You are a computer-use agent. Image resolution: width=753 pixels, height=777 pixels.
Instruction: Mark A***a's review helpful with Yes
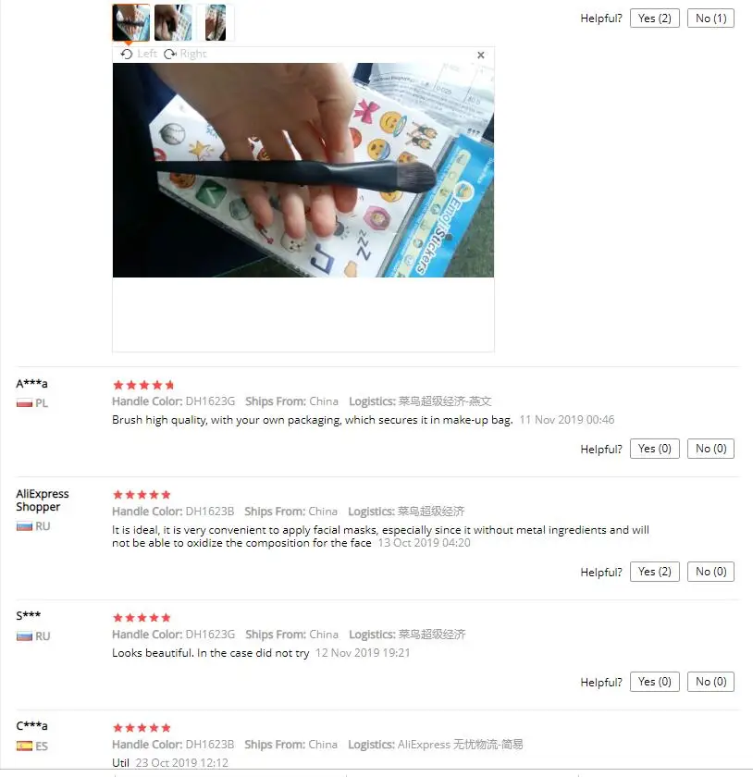(654, 449)
